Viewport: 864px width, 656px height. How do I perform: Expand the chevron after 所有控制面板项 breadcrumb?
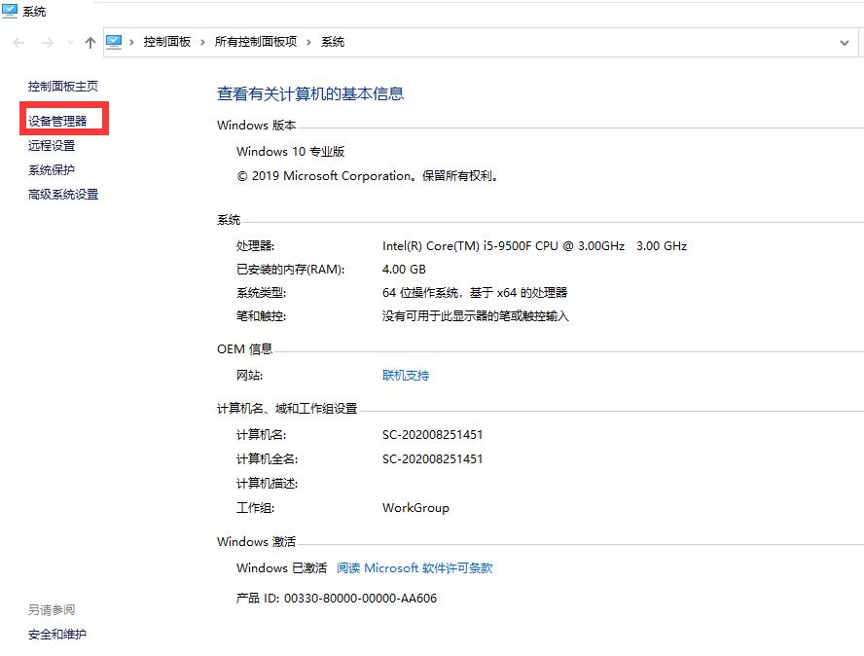click(306, 42)
